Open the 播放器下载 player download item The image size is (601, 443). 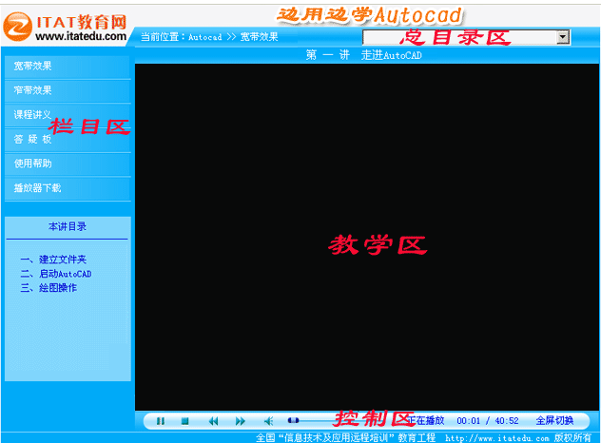click(68, 188)
